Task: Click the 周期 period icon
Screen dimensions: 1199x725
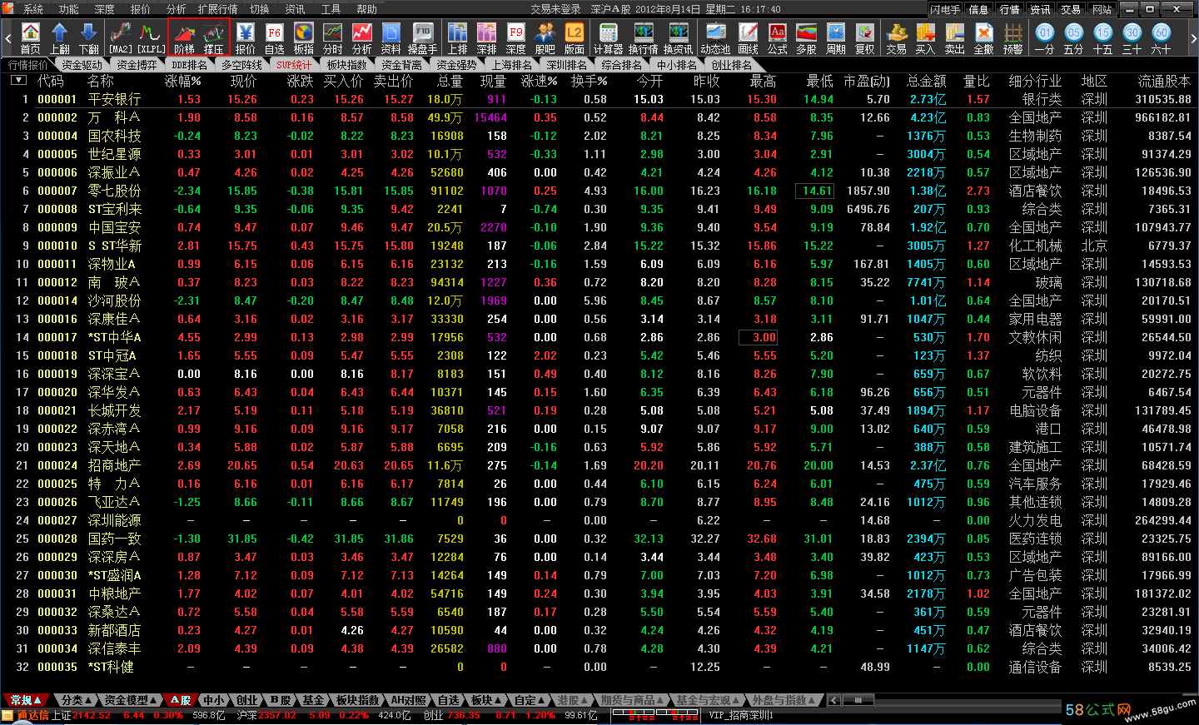Action: 836,38
